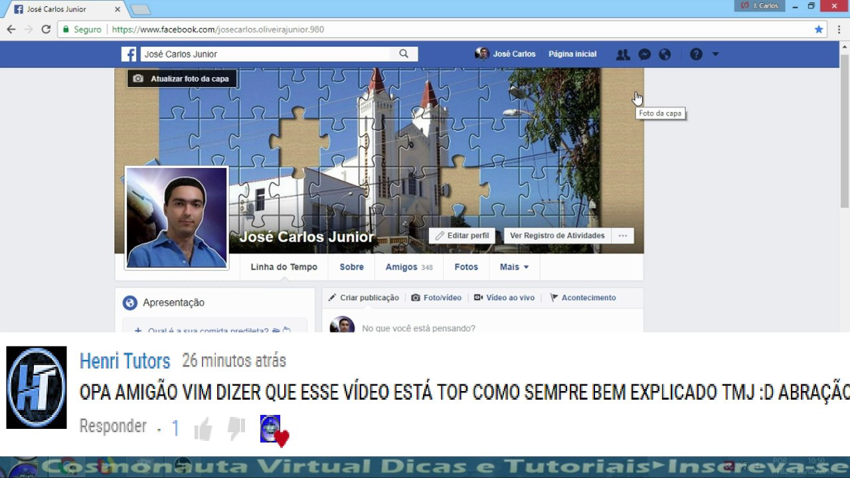850x478 pixels.
Task: Click the 26 minutos atrás timestamp
Action: click(x=234, y=361)
